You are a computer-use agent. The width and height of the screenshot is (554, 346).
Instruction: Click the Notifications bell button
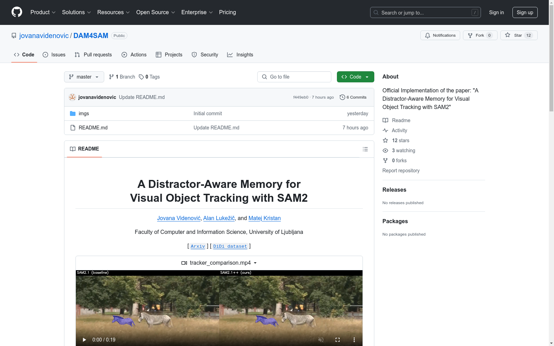[440, 35]
